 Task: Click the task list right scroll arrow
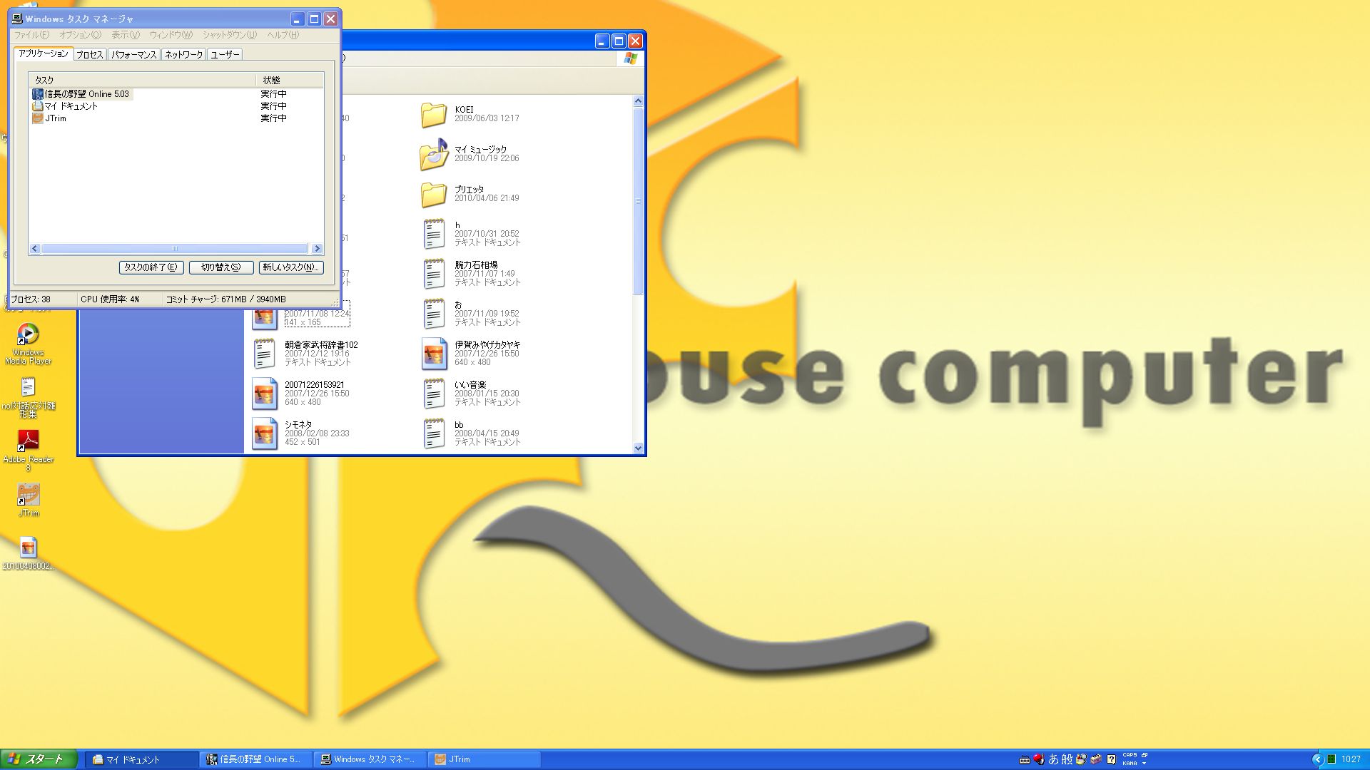click(x=318, y=249)
